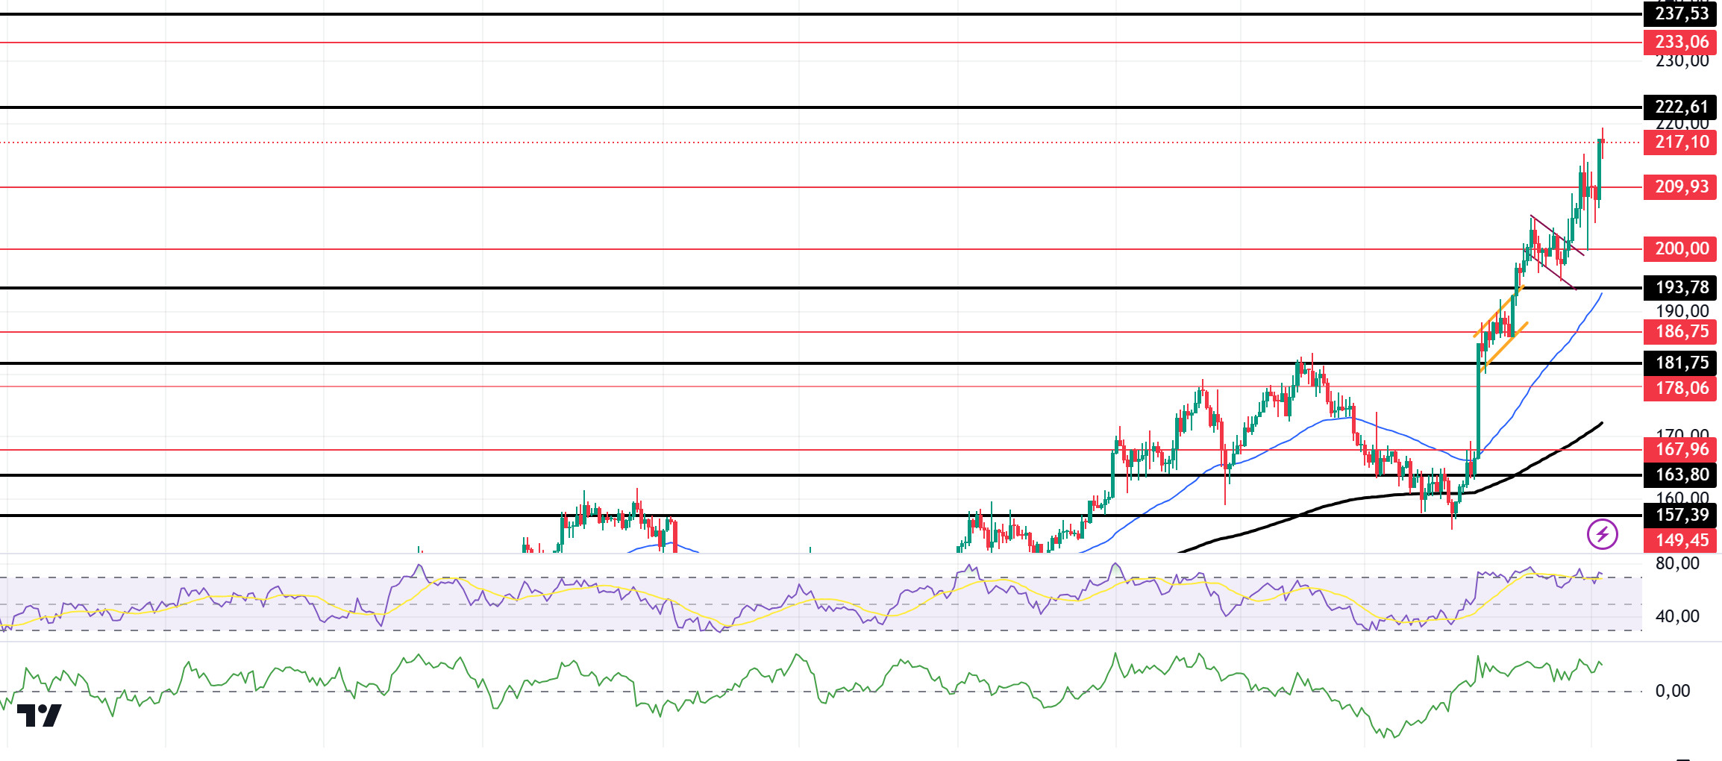Select the 157,39 price label
Image resolution: width=1722 pixels, height=761 pixels.
[x=1680, y=516]
